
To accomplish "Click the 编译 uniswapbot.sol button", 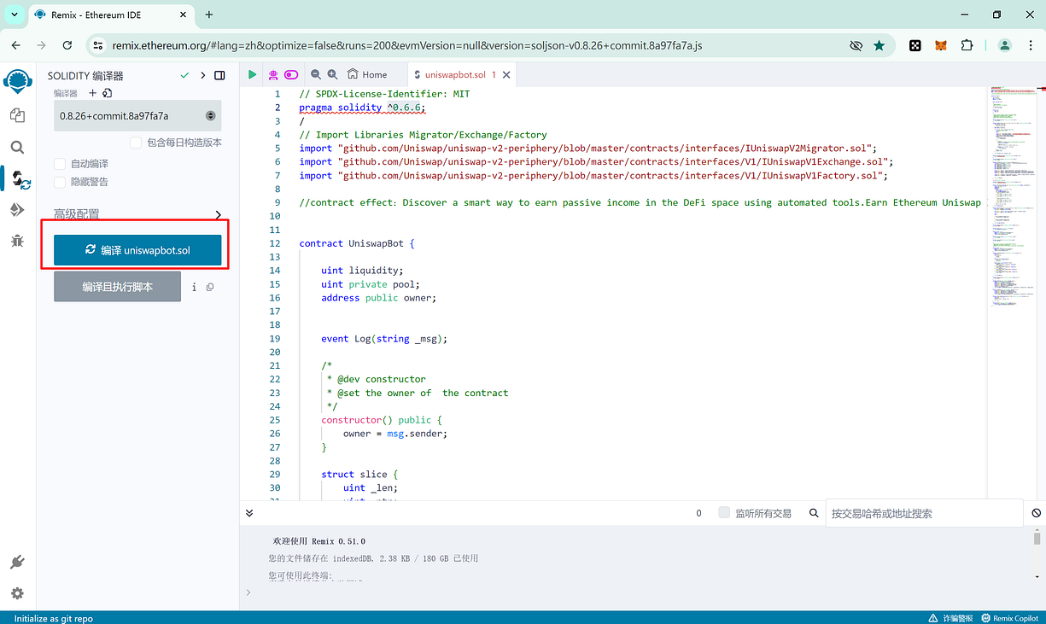I will (137, 250).
